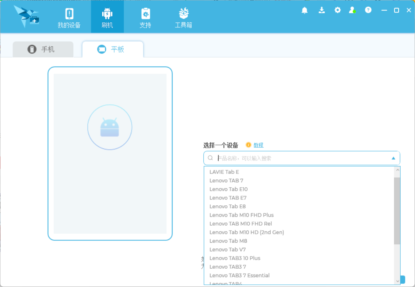Viewport: 415px width, 287px height.
Task: Open the download manager icon
Action: click(x=322, y=10)
